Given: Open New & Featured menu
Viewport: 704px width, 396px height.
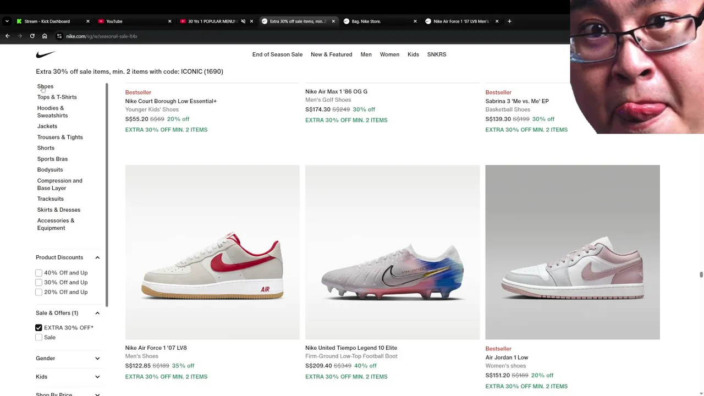Looking at the screenshot, I should click(331, 54).
